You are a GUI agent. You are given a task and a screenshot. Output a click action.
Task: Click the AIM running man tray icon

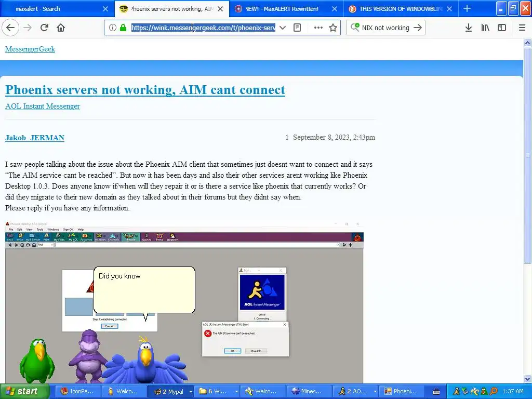(457, 391)
